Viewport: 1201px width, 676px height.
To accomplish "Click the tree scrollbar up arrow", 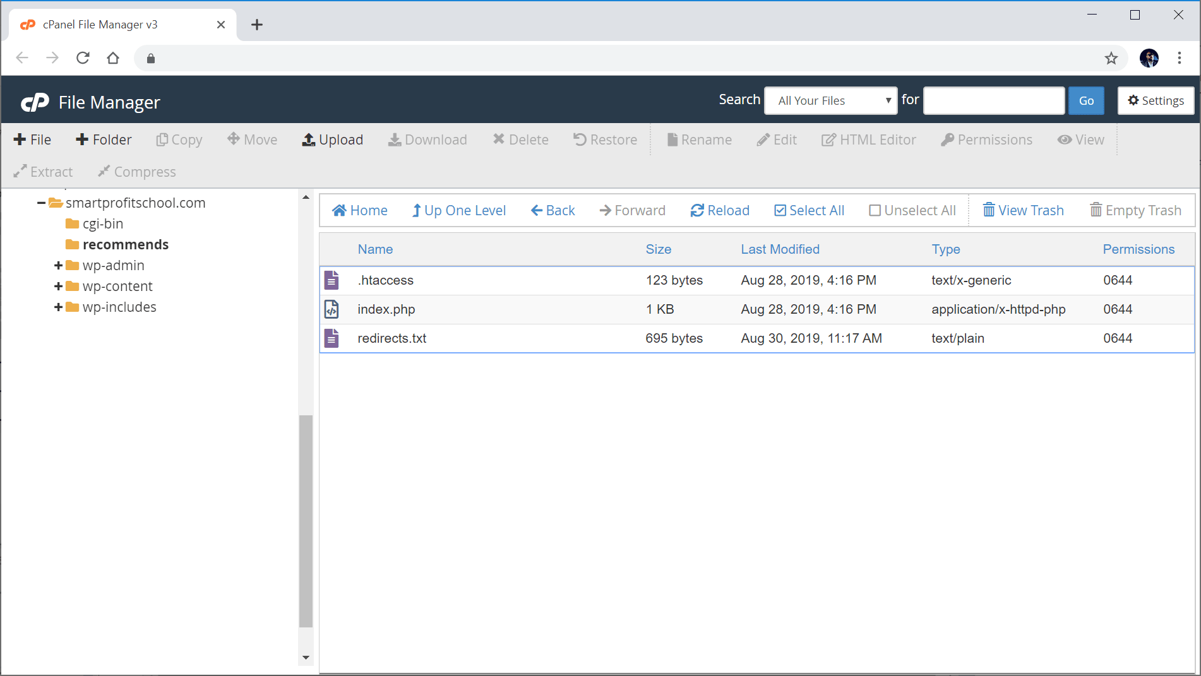I will click(x=306, y=198).
